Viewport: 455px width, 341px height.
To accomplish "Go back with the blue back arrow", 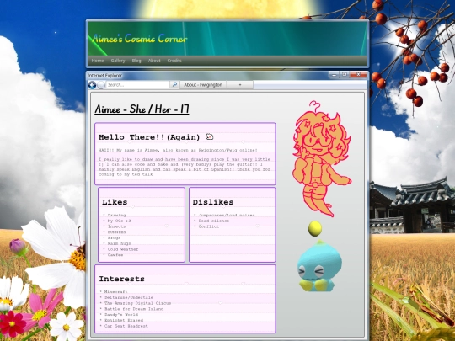I will 93,85.
